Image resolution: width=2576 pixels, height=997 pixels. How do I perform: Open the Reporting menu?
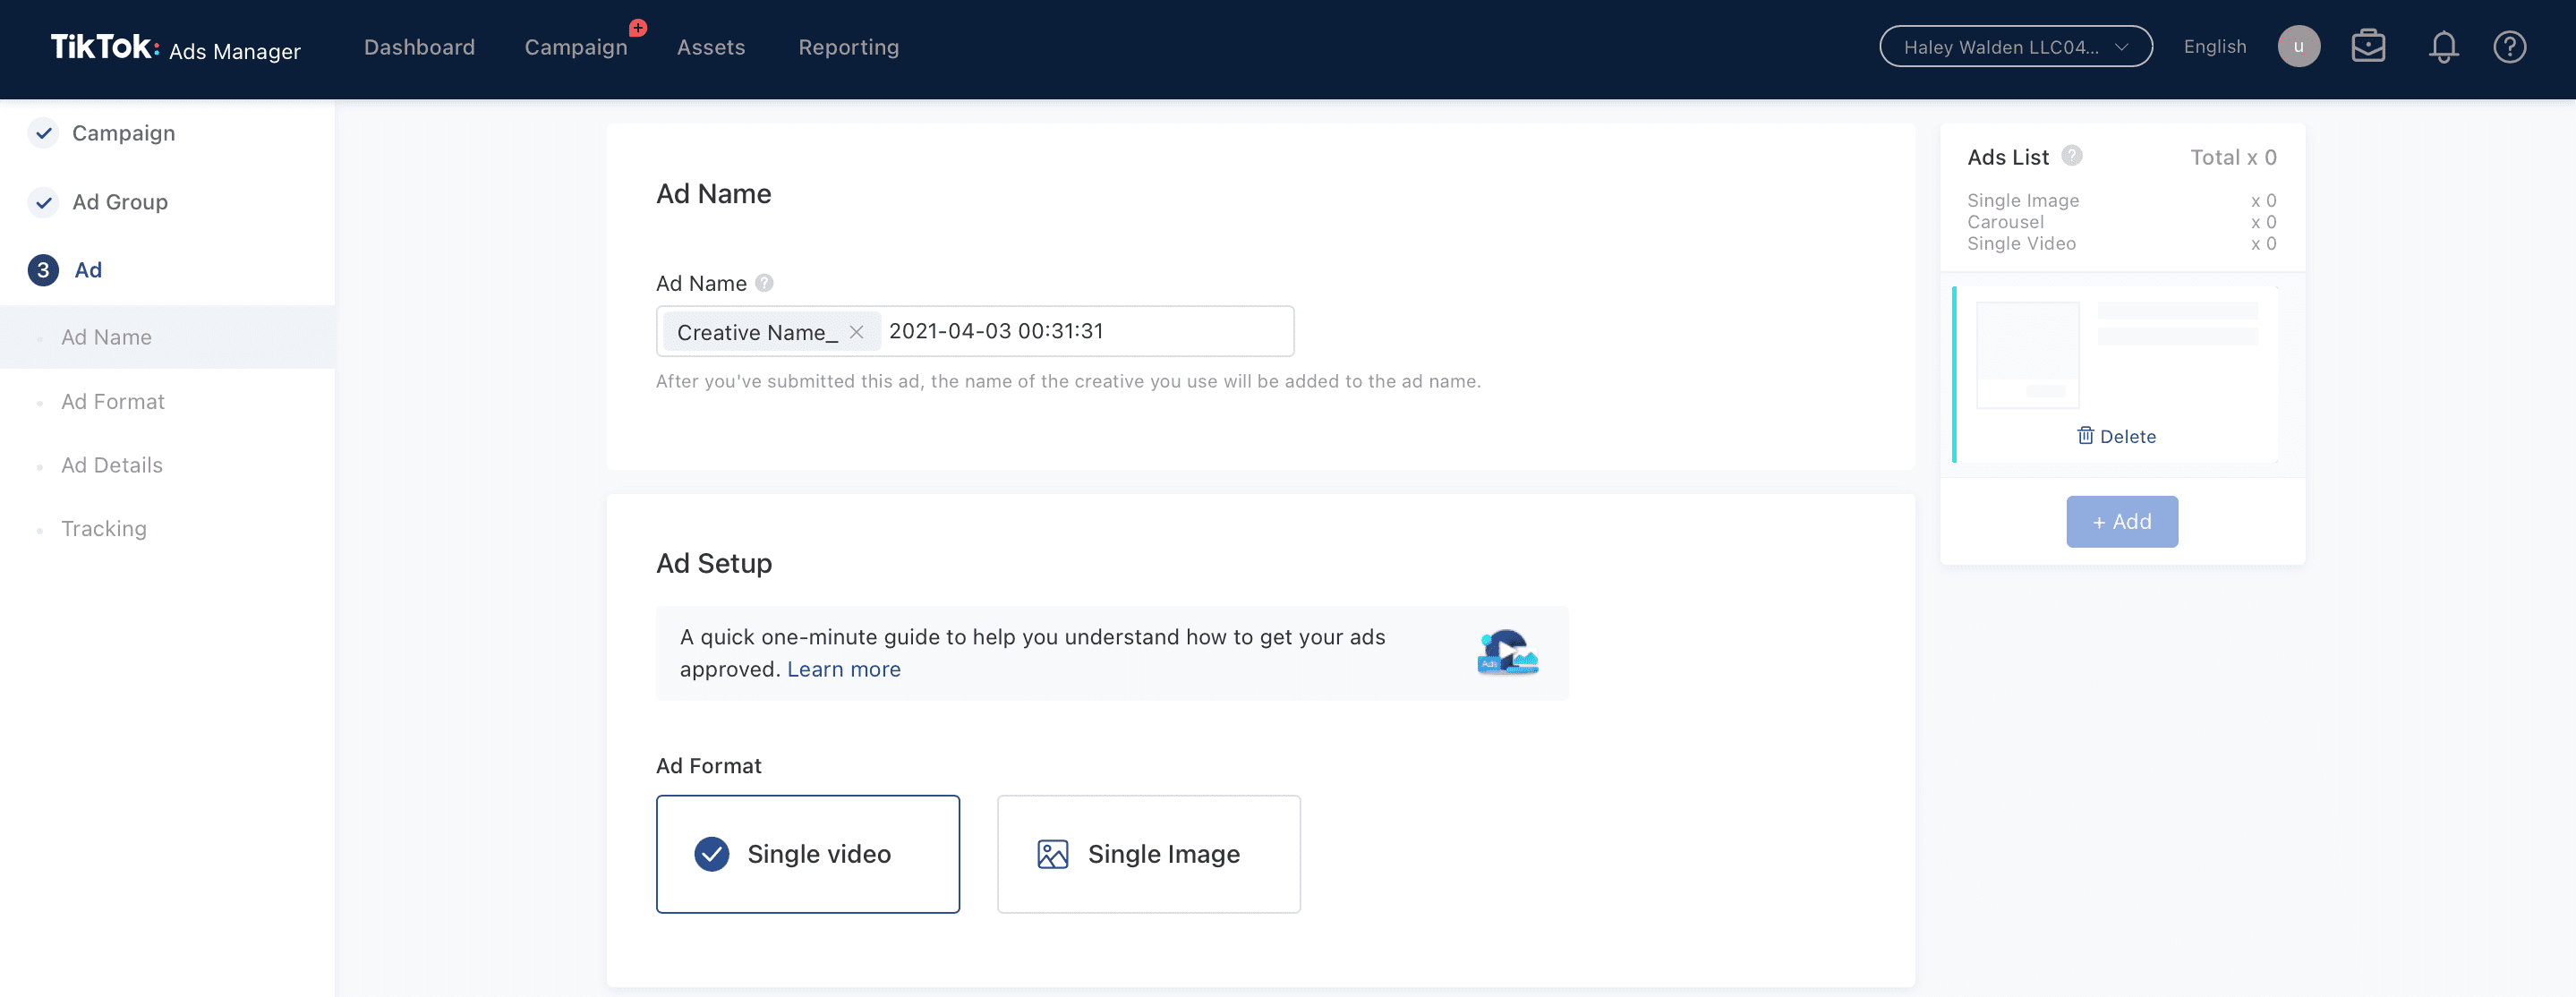tap(848, 47)
